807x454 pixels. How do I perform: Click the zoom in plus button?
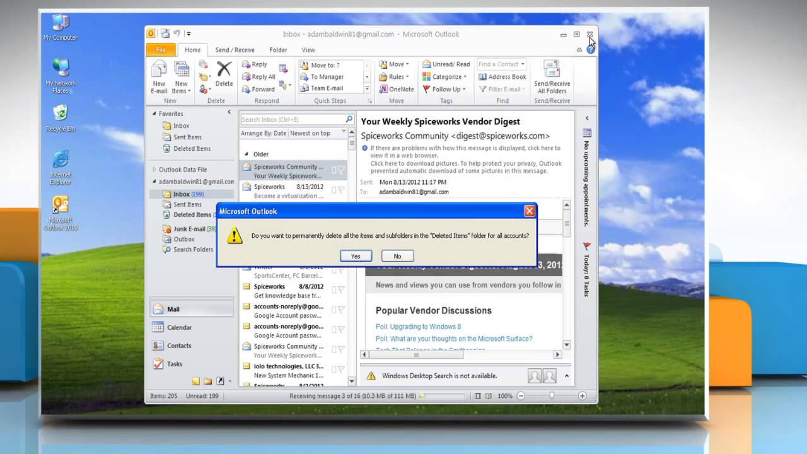(x=582, y=396)
